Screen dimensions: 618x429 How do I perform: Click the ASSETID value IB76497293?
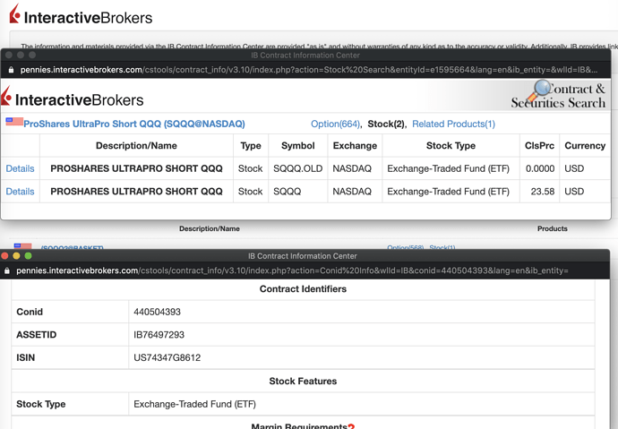tap(159, 335)
